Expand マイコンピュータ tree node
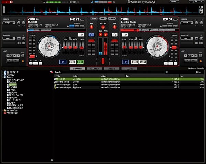206x164 pixels. [3, 72]
